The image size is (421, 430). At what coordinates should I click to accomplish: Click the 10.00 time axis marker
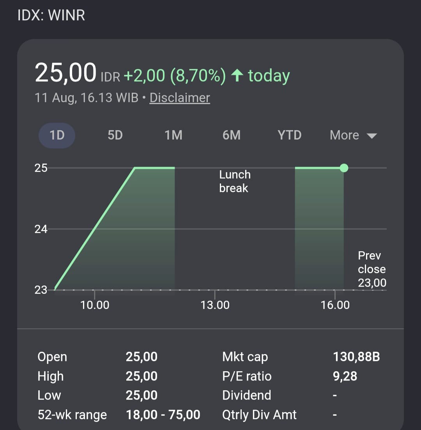(95, 305)
